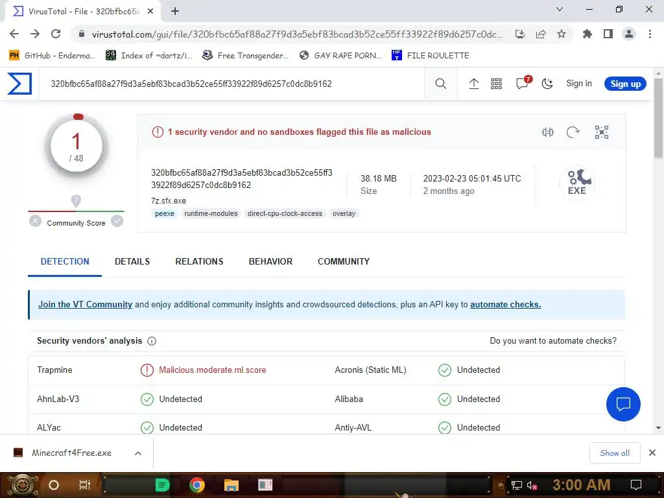Click Malicious.moderate.ml.score detection text
This screenshot has width=664, height=498.
[213, 370]
